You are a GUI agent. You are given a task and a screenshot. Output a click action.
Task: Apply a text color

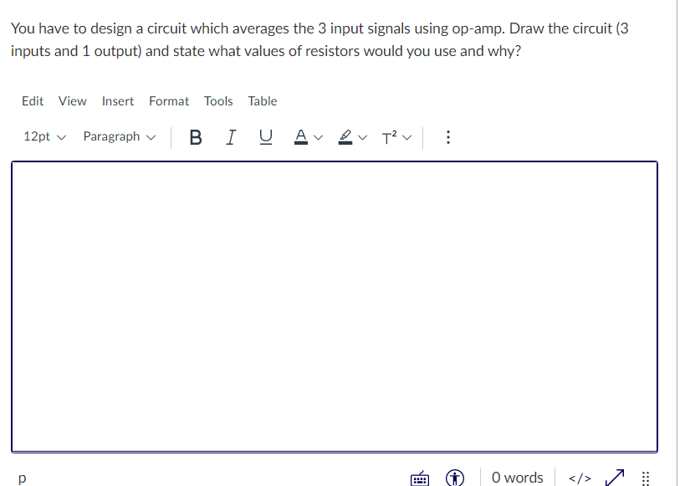[x=301, y=137]
